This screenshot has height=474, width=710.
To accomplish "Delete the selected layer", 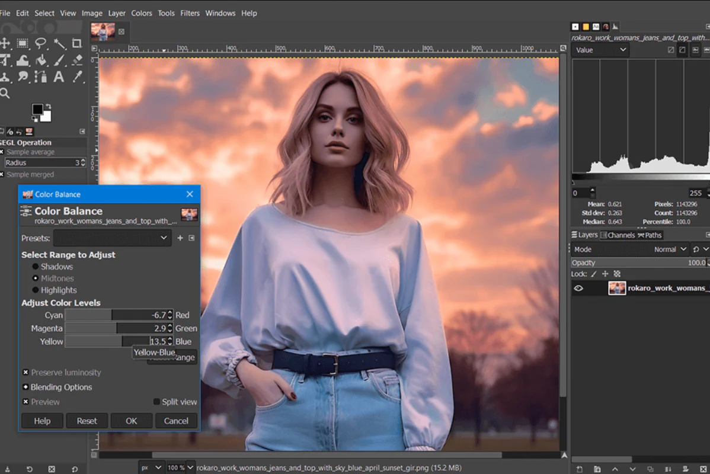I will point(703,469).
